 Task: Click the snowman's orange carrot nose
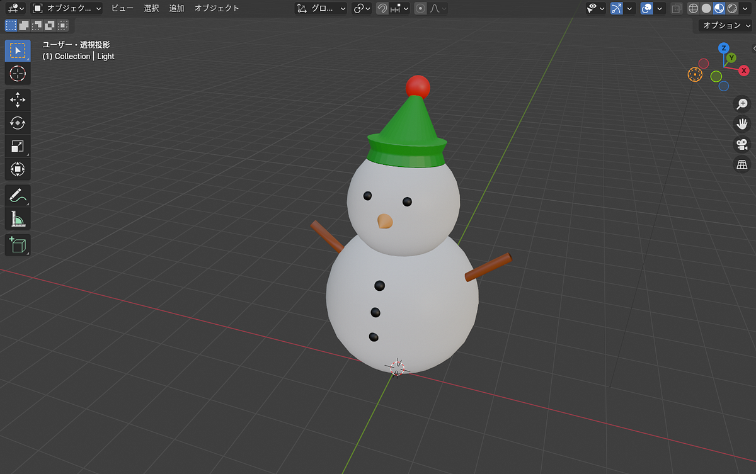[x=385, y=221]
